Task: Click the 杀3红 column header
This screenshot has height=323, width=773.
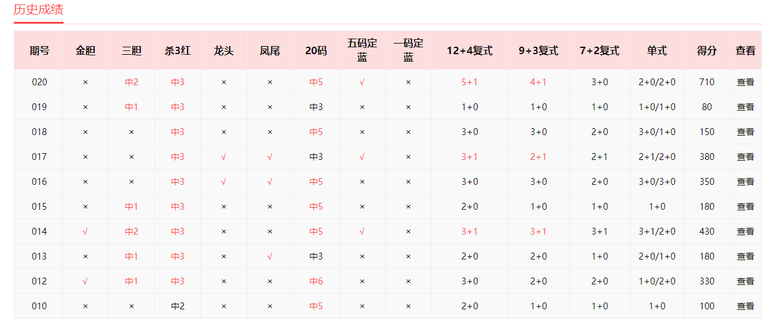Action: 178,51
